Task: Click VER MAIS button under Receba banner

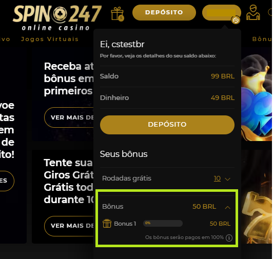Action: click(69, 117)
